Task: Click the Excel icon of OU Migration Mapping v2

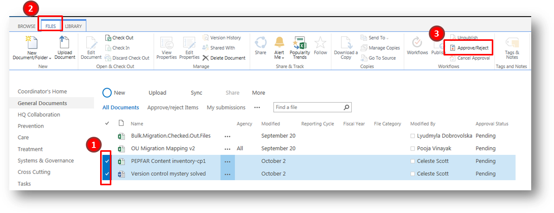Action: click(x=121, y=148)
